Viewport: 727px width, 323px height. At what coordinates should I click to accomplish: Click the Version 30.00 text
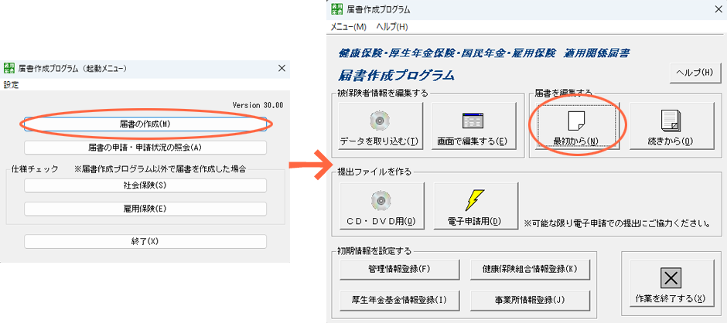(258, 105)
